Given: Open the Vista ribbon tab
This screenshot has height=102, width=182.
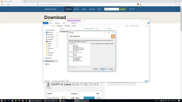Looking at the screenshot, I should tap(64, 23).
